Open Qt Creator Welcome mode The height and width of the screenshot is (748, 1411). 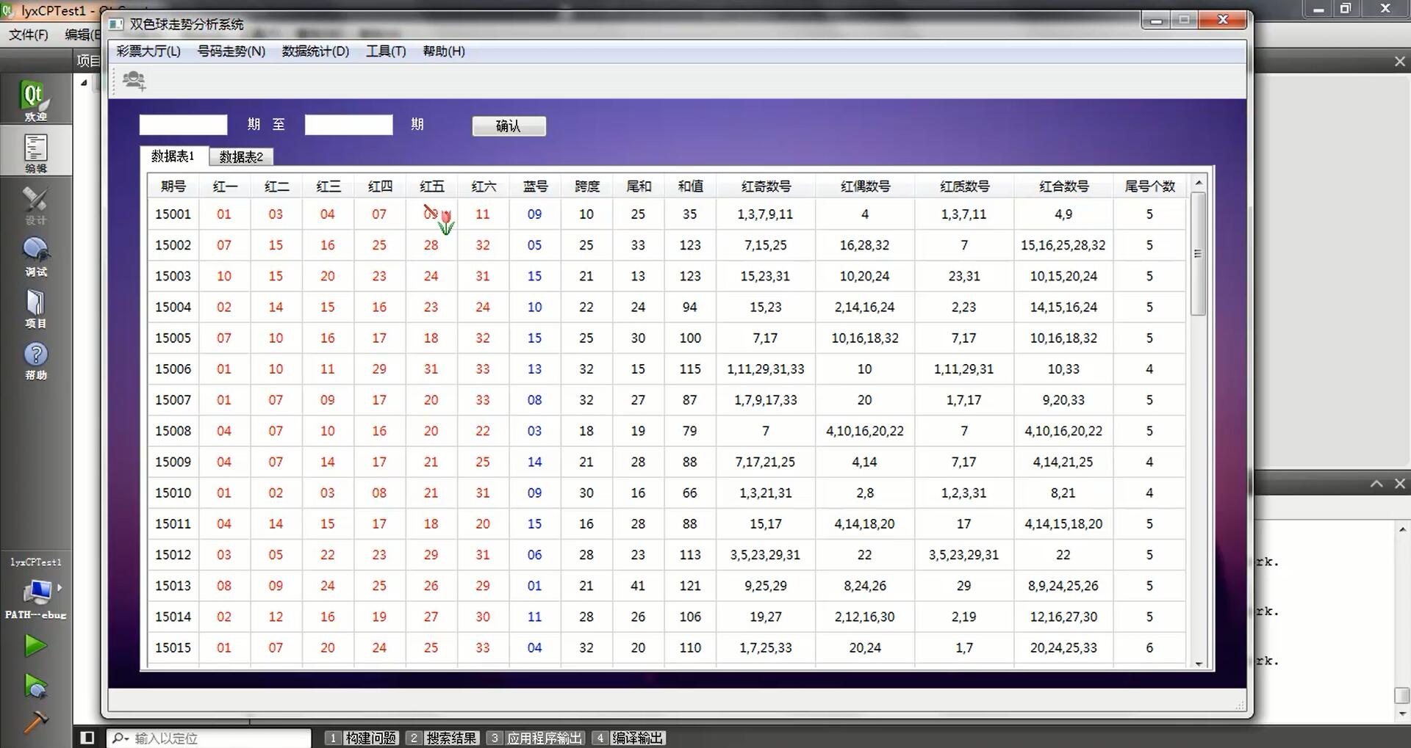[x=35, y=101]
